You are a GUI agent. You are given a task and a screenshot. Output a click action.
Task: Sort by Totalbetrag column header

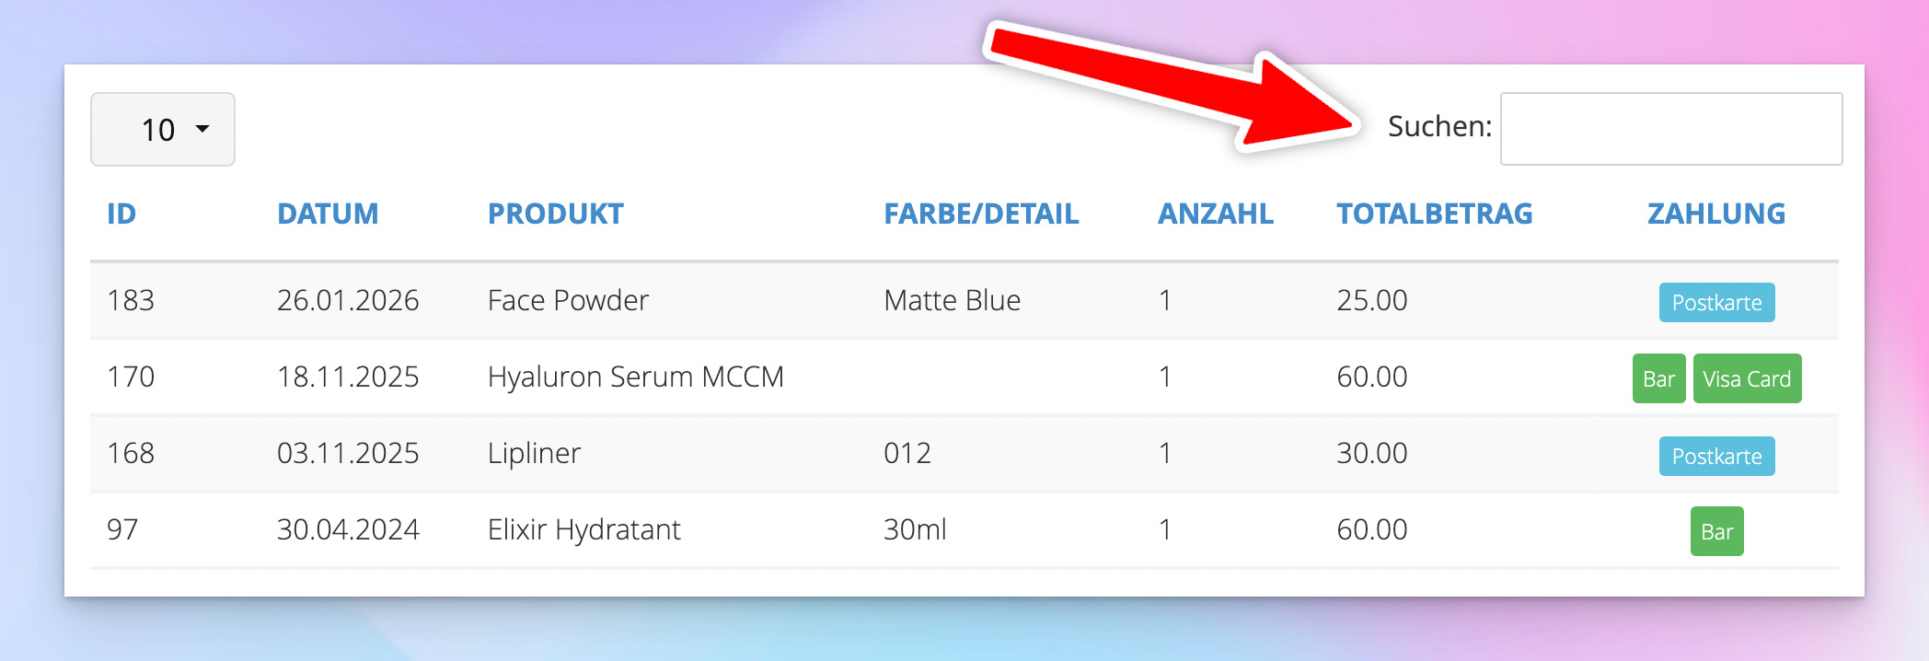[x=1434, y=214]
